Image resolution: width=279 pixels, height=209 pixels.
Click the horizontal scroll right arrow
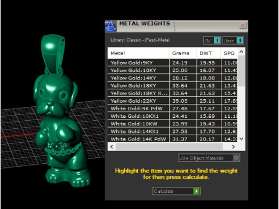pos(233,147)
